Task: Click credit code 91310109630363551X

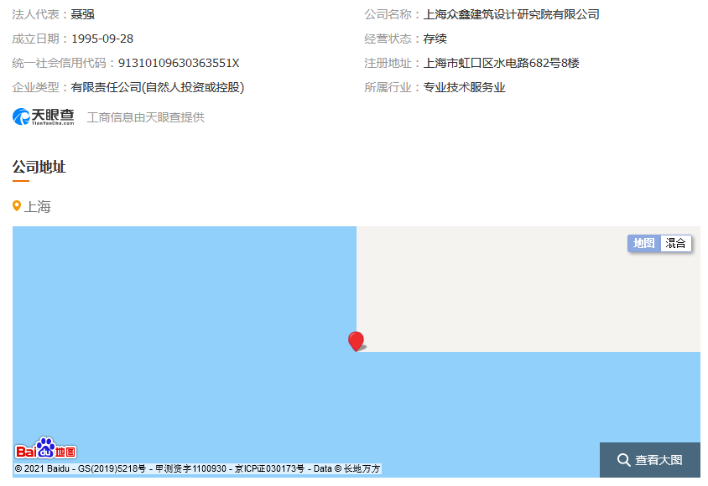Action: (179, 63)
